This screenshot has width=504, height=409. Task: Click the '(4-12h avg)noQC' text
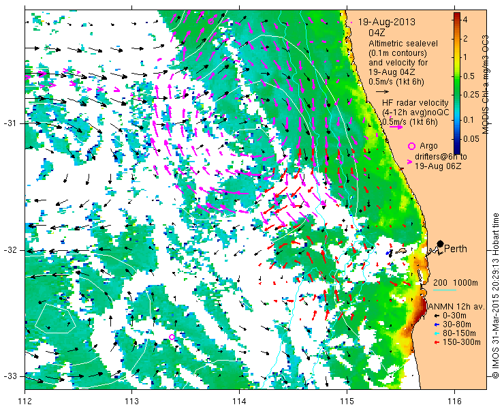click(415, 112)
